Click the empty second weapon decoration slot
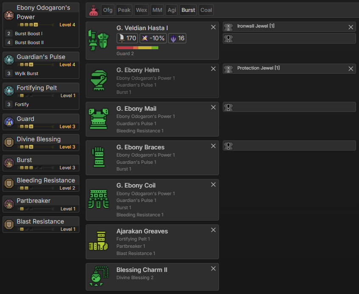 pos(289,39)
